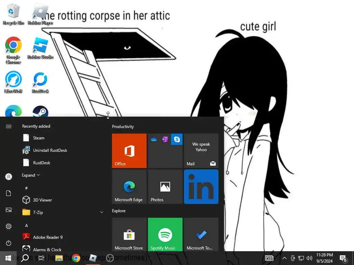This screenshot has width=354, height=265.
Task: Open taskbar Search
Action: (25, 258)
